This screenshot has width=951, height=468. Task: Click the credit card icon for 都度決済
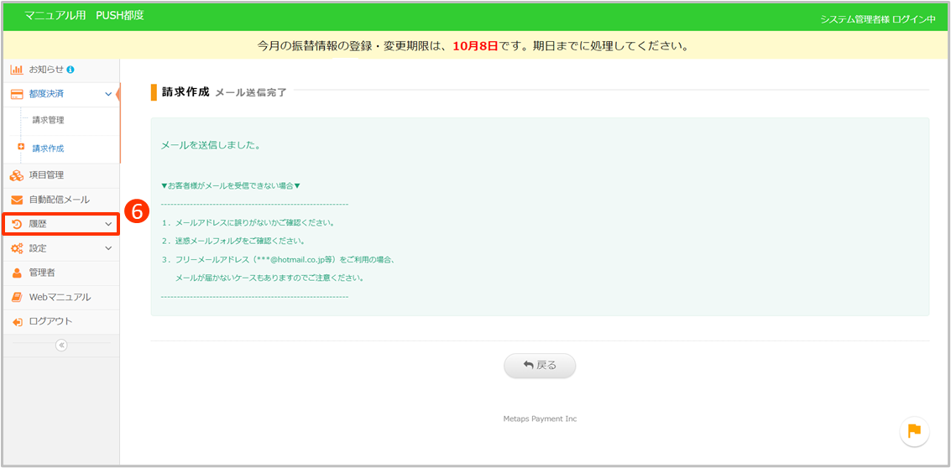tap(16, 94)
